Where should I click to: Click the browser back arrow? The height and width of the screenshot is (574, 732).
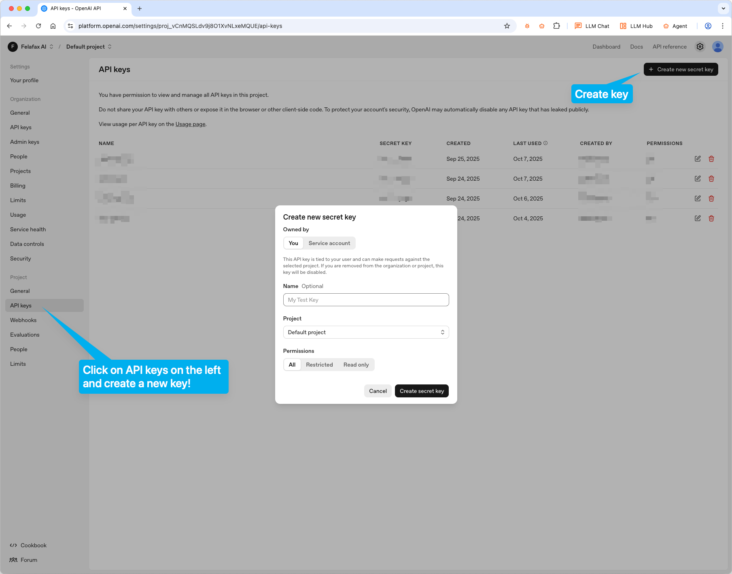point(9,26)
